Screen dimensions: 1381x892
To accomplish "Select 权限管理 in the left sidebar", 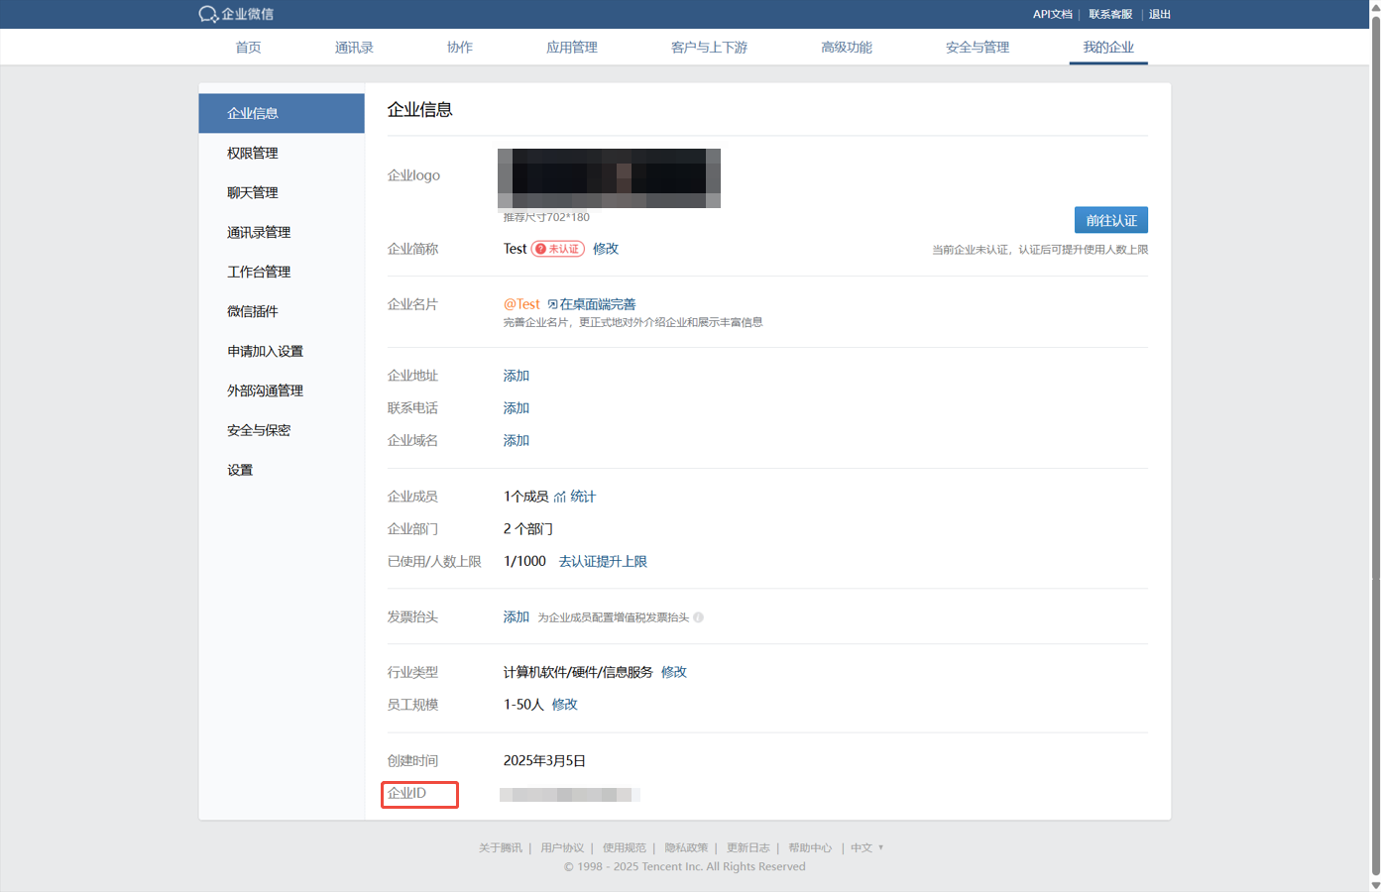I will tap(253, 154).
